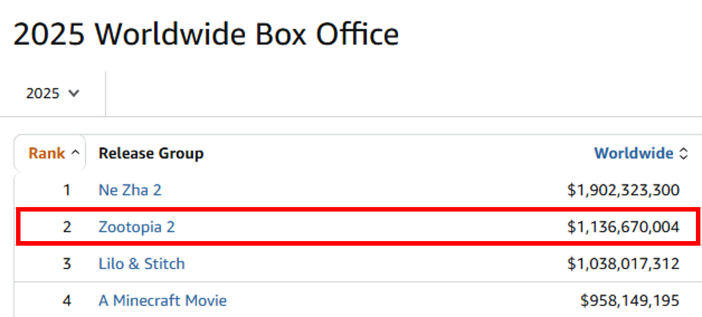Click the up-down sort arrows beside Worldwide

(683, 154)
